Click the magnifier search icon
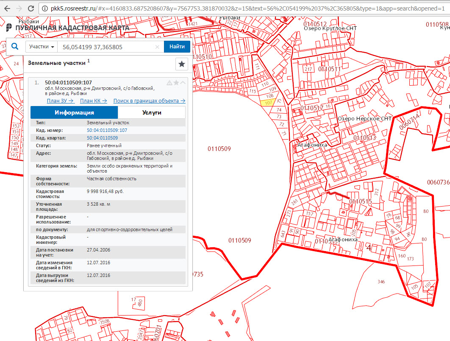This screenshot has height=341, width=450. pyautogui.click(x=15, y=46)
